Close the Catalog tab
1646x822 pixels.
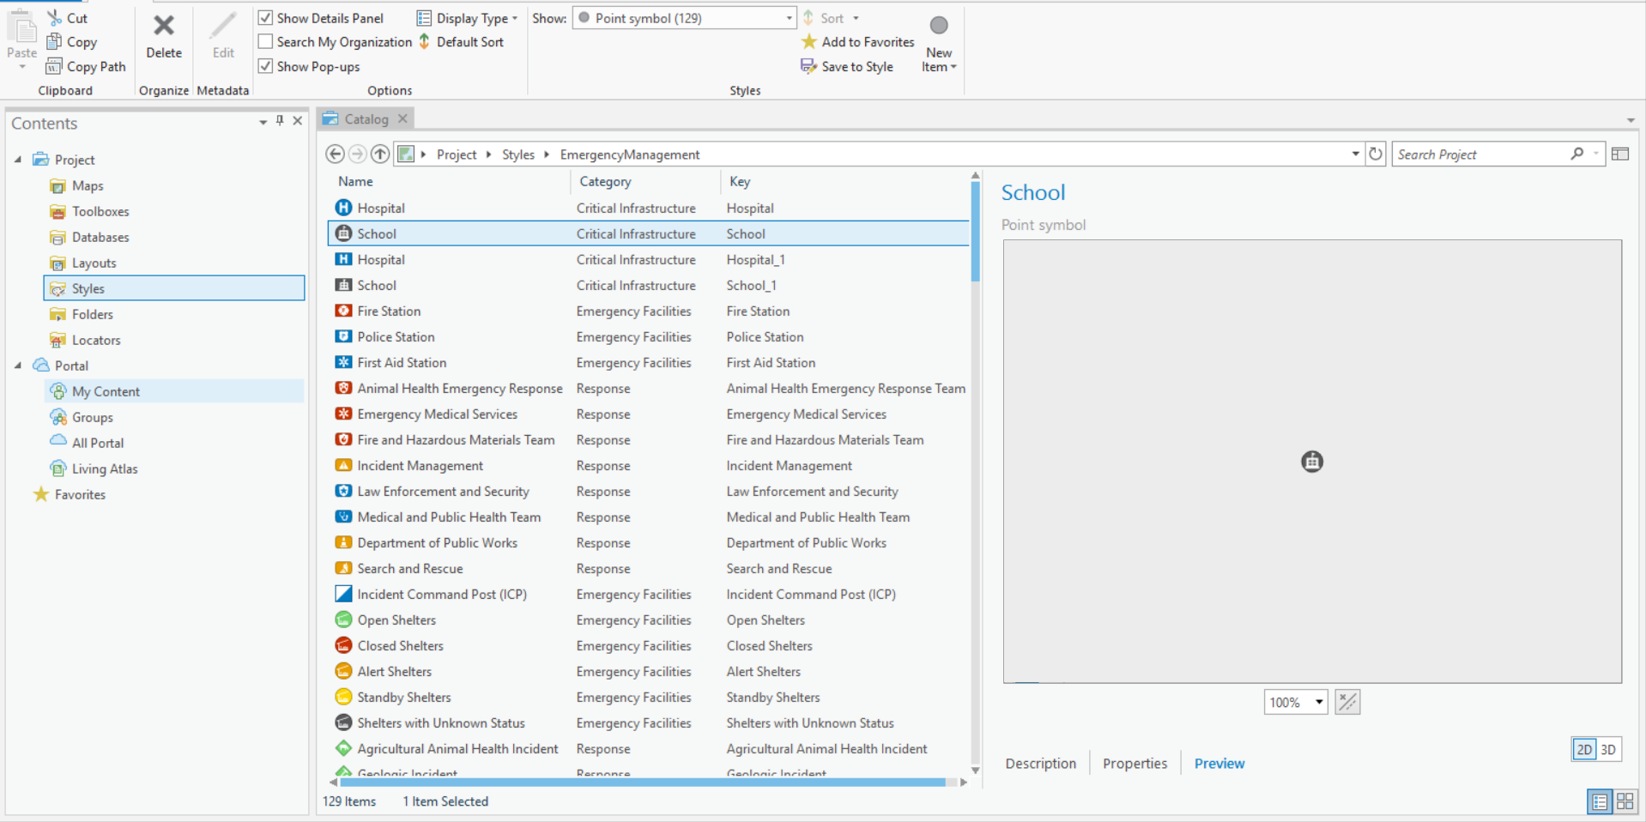pyautogui.click(x=402, y=118)
